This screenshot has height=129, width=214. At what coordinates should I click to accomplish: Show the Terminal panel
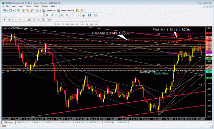click(33, 11)
